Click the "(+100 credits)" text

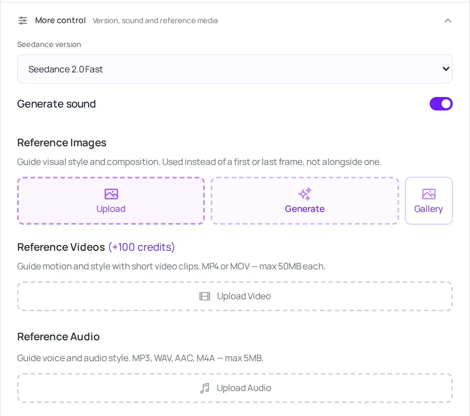(x=141, y=247)
